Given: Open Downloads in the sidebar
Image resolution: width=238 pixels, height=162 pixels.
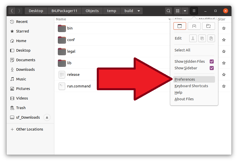Looking at the screenshot, I should tap(30, 70).
